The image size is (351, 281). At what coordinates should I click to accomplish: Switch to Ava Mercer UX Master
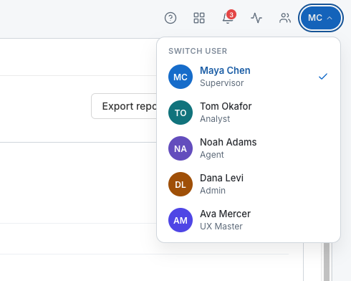pyautogui.click(x=249, y=220)
